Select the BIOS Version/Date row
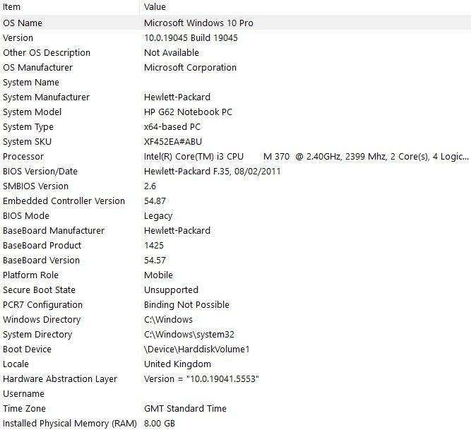The image size is (471, 430). tap(236, 171)
